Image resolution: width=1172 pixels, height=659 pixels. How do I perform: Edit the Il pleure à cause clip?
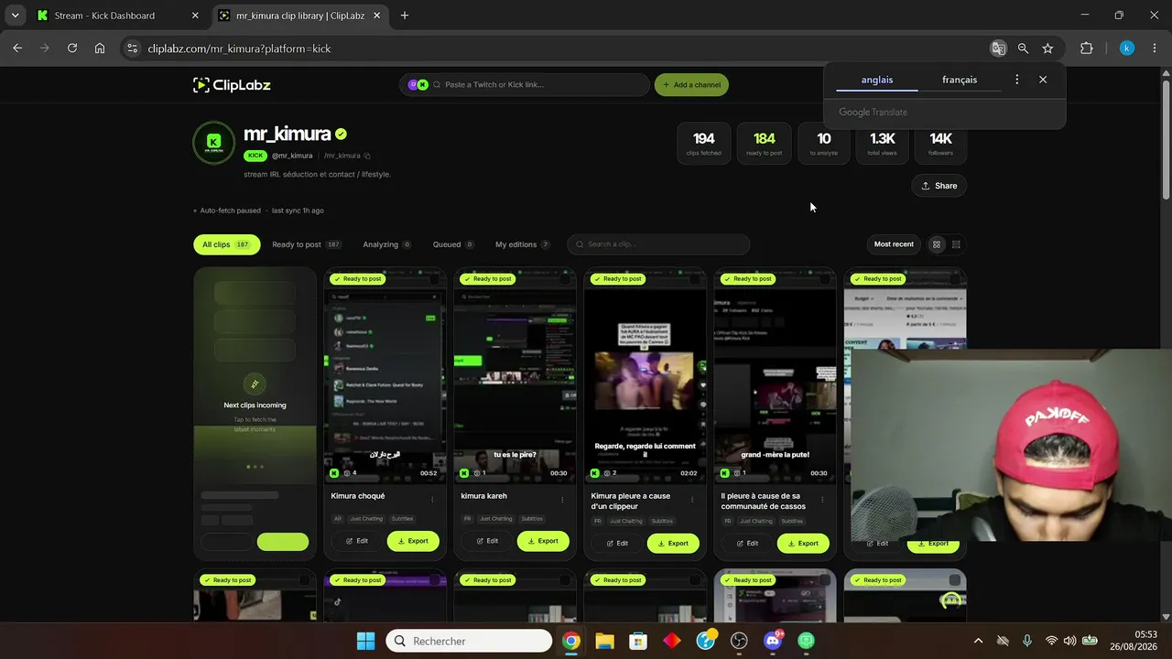[x=746, y=543]
